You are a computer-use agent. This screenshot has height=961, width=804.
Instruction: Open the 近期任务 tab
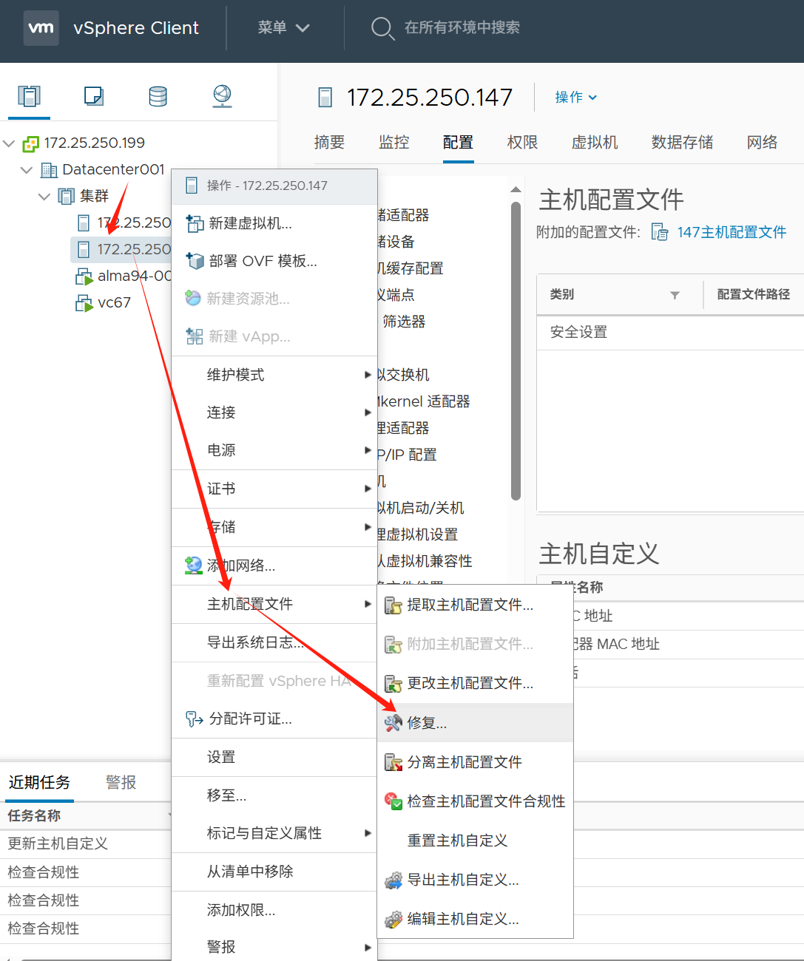tap(39, 782)
